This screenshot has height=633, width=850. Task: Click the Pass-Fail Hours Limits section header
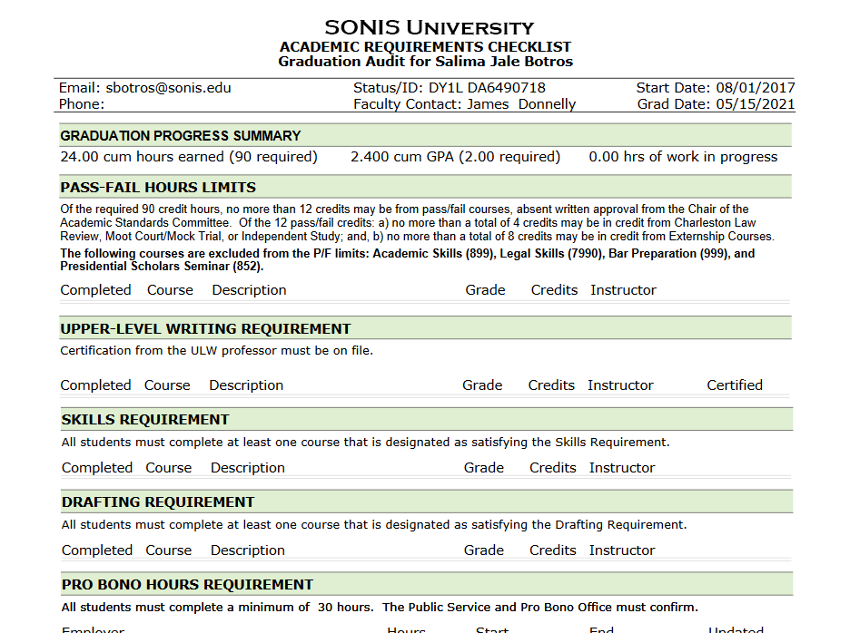[x=158, y=188]
